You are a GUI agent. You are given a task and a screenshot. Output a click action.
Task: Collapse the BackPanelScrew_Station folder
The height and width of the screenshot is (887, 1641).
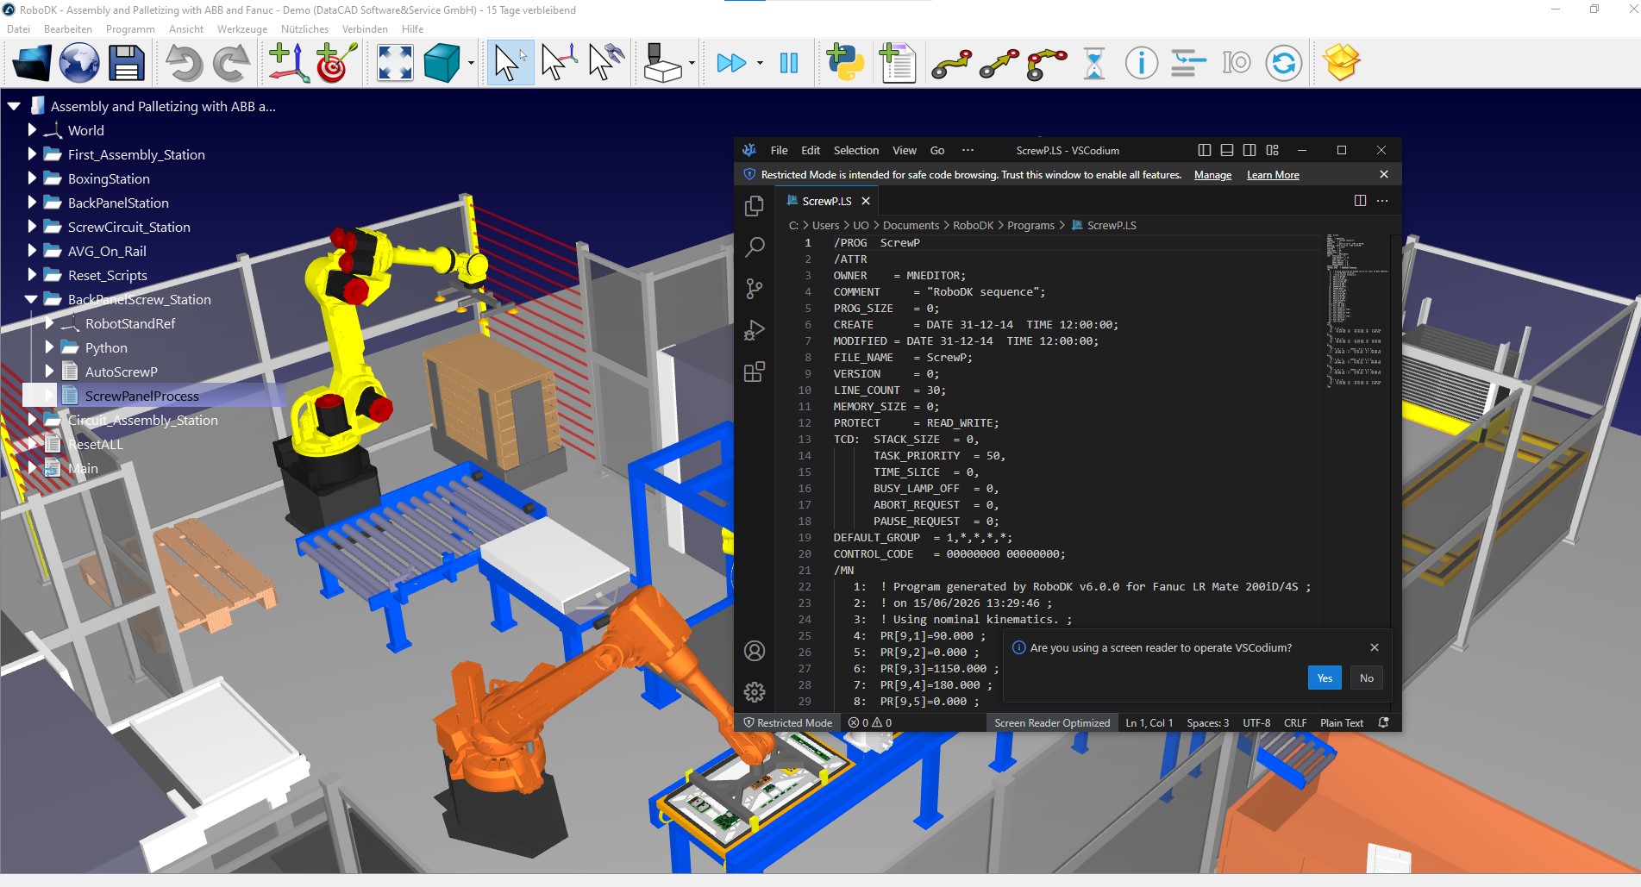31,299
